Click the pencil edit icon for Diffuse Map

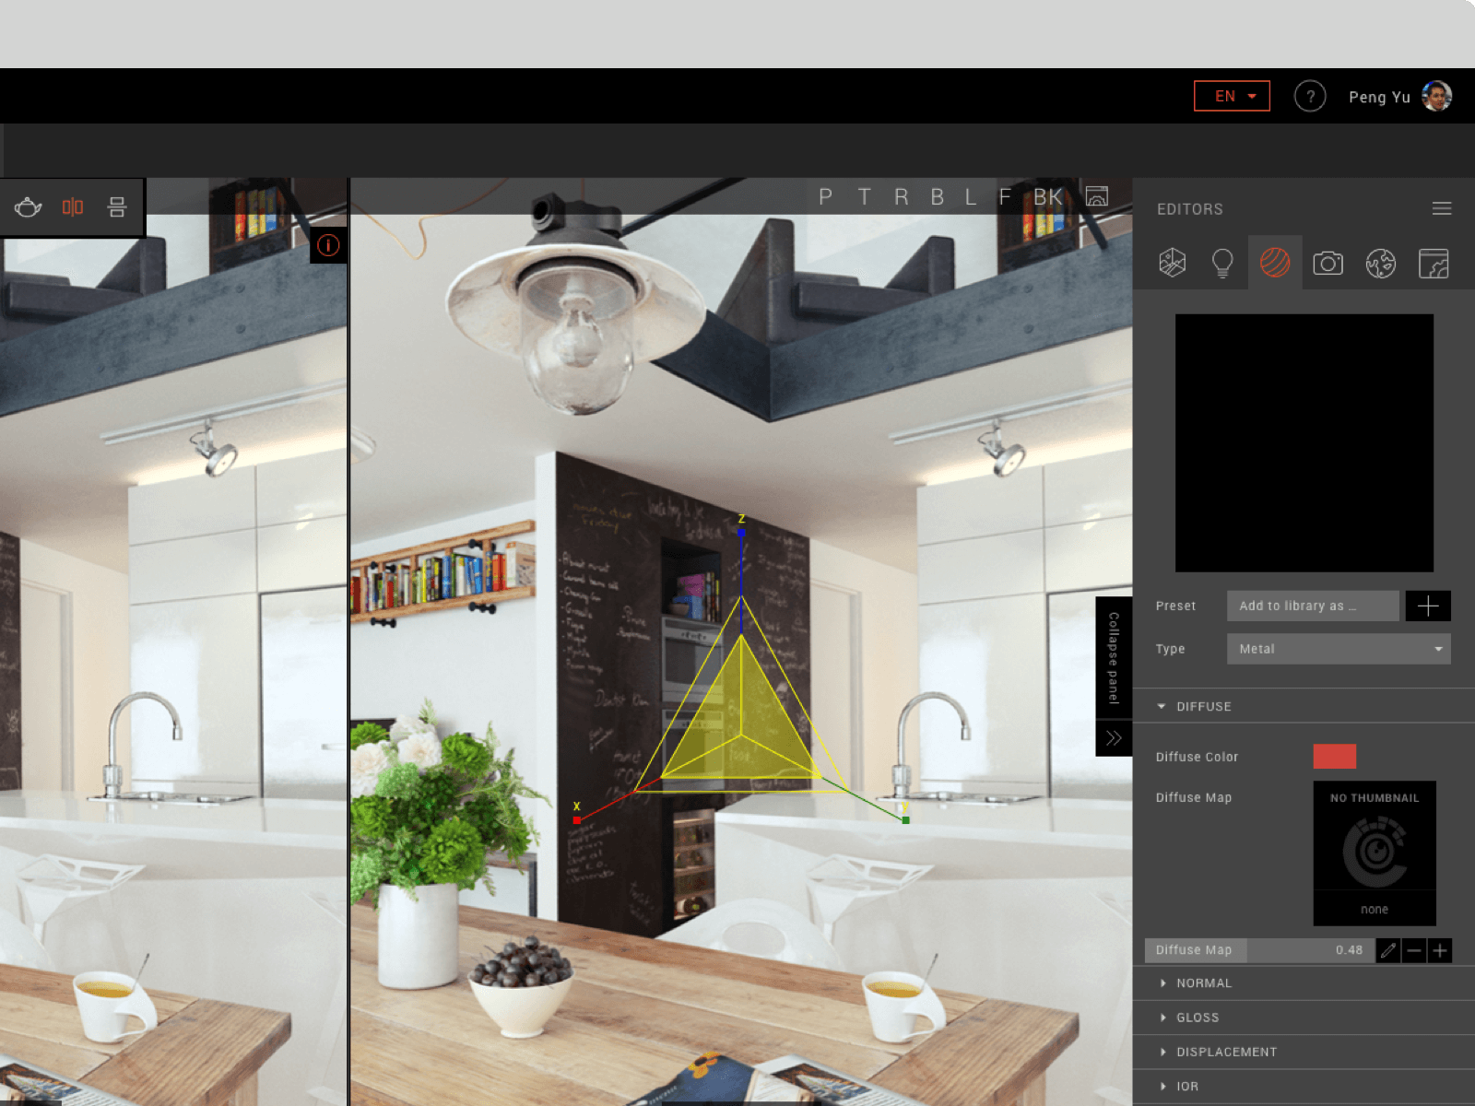[x=1388, y=950]
